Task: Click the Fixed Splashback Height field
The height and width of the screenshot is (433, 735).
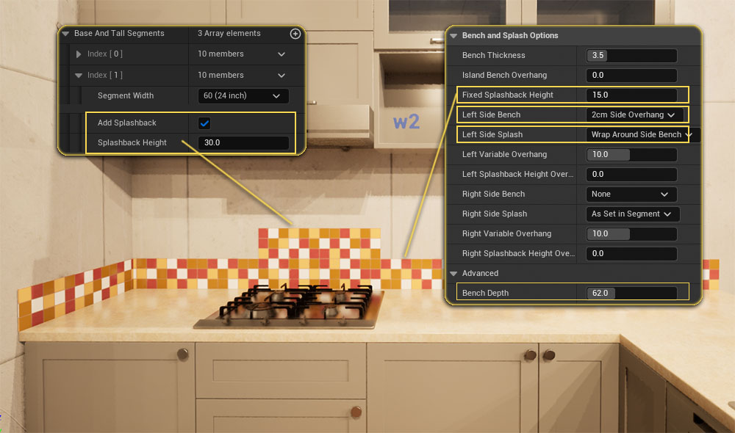Action: [x=631, y=95]
